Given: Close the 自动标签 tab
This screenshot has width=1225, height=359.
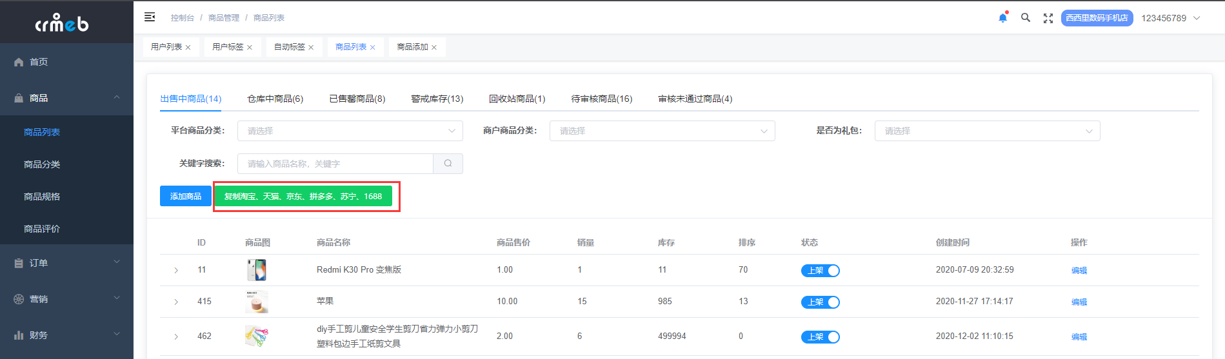Looking at the screenshot, I should point(311,47).
